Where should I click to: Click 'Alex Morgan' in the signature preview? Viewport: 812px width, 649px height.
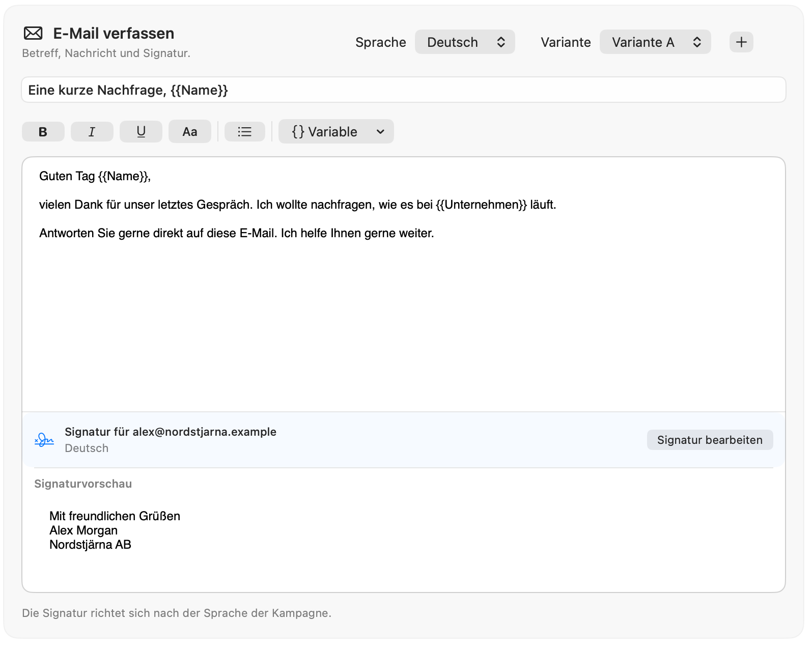pyautogui.click(x=83, y=530)
